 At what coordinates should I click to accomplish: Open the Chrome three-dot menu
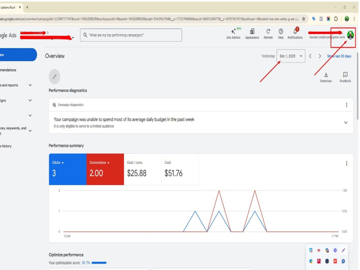354,19
